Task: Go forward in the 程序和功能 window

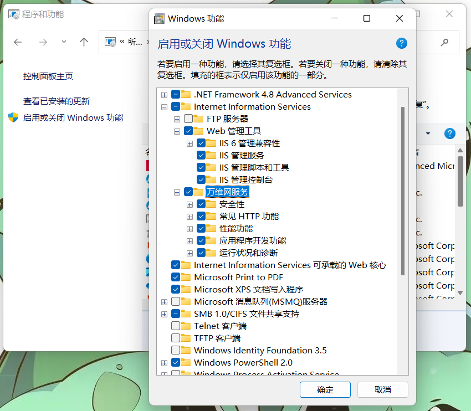Action: click(x=43, y=42)
